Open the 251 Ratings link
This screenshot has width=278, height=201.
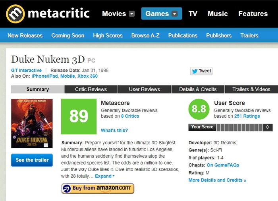[246, 116]
